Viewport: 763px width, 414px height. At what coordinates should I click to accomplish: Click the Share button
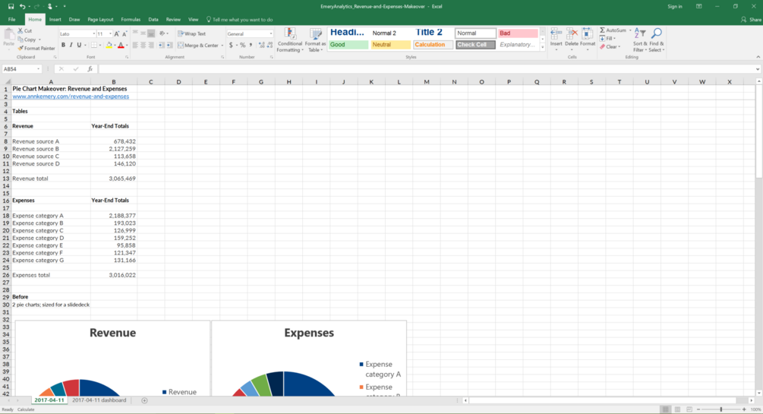click(751, 20)
